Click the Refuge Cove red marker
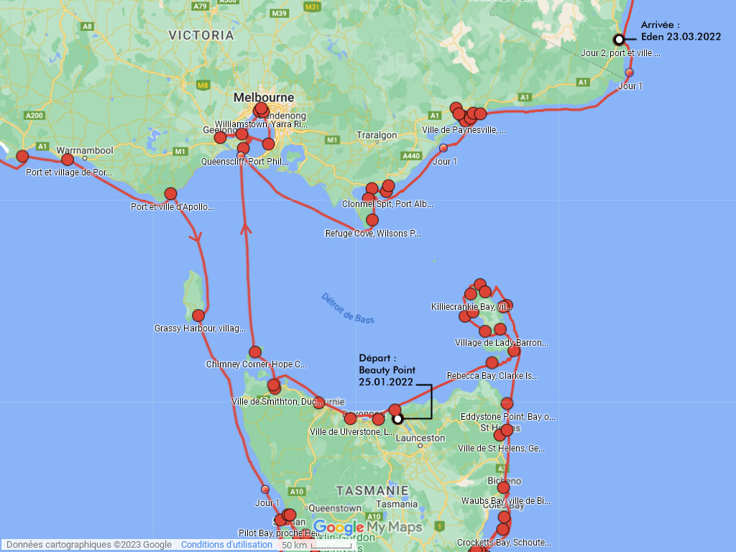The width and height of the screenshot is (736, 552). coord(372,220)
